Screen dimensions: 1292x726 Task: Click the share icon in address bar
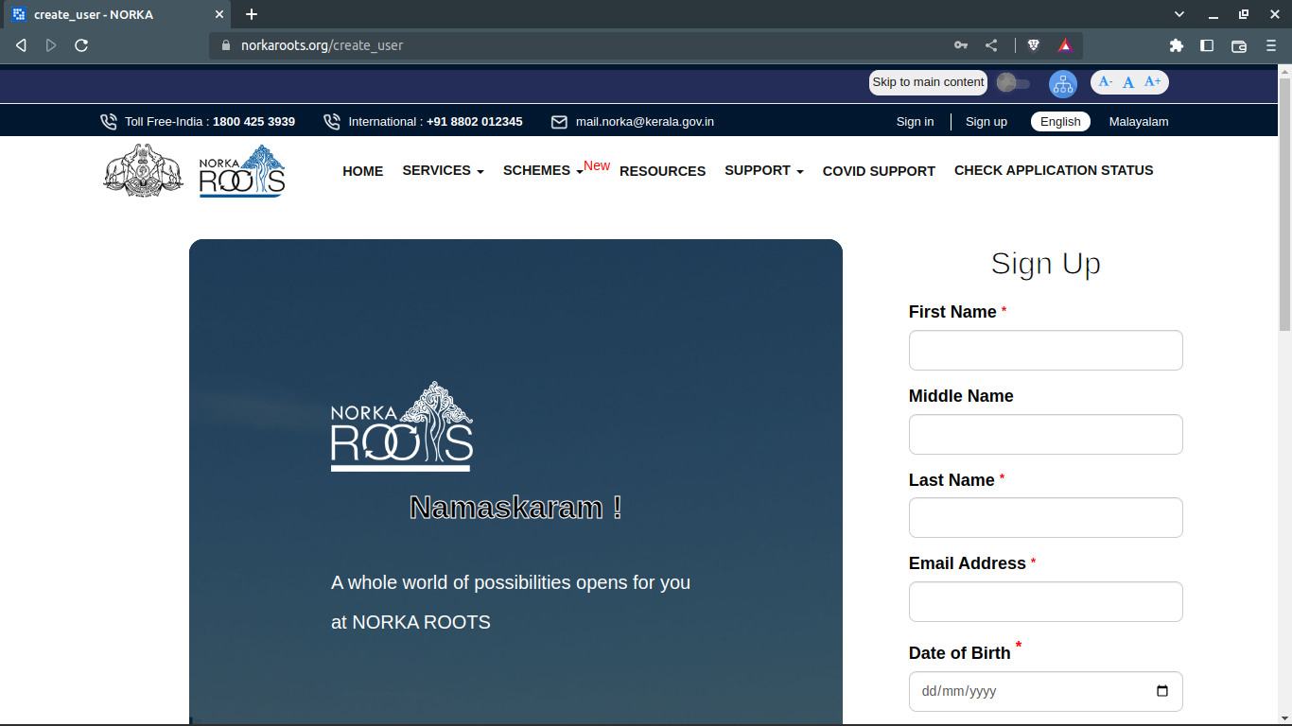coord(991,45)
